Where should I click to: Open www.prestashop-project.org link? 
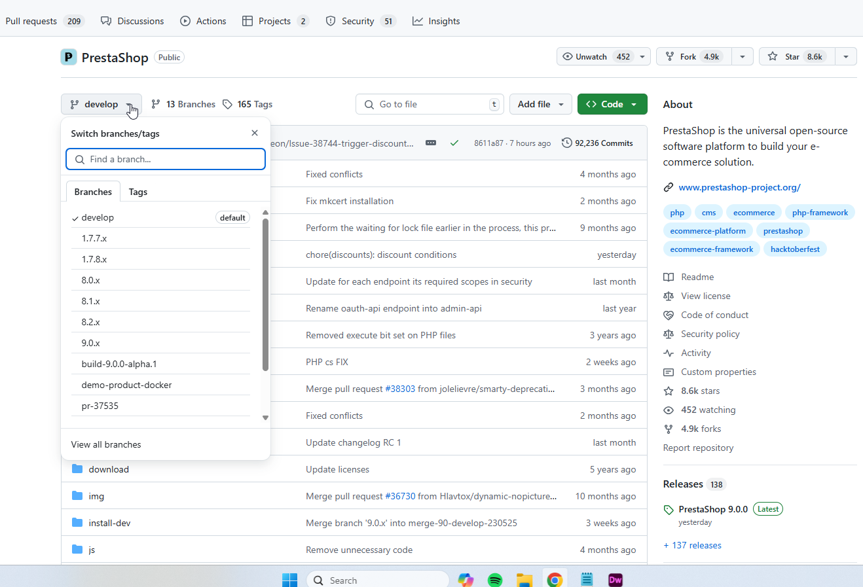739,187
